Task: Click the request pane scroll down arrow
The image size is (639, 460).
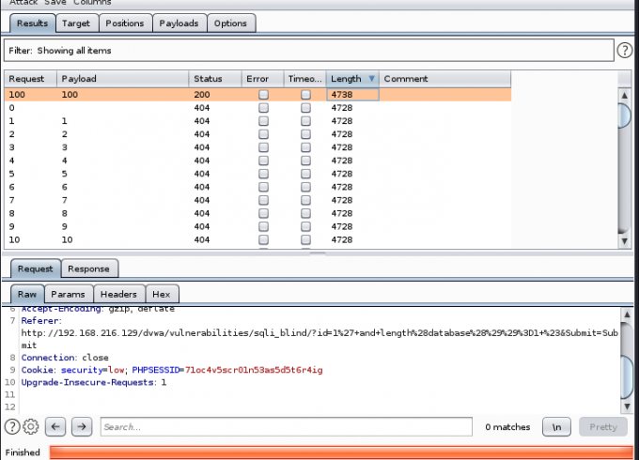Action: point(627,406)
